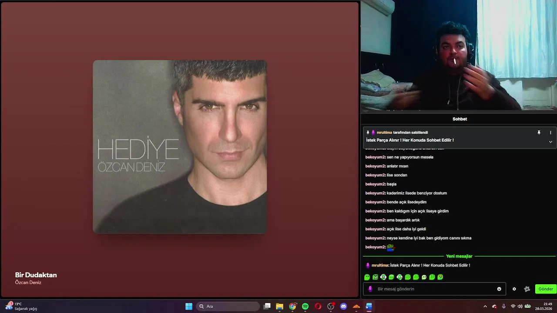Click the song title Bir Dudaktan

(36, 275)
